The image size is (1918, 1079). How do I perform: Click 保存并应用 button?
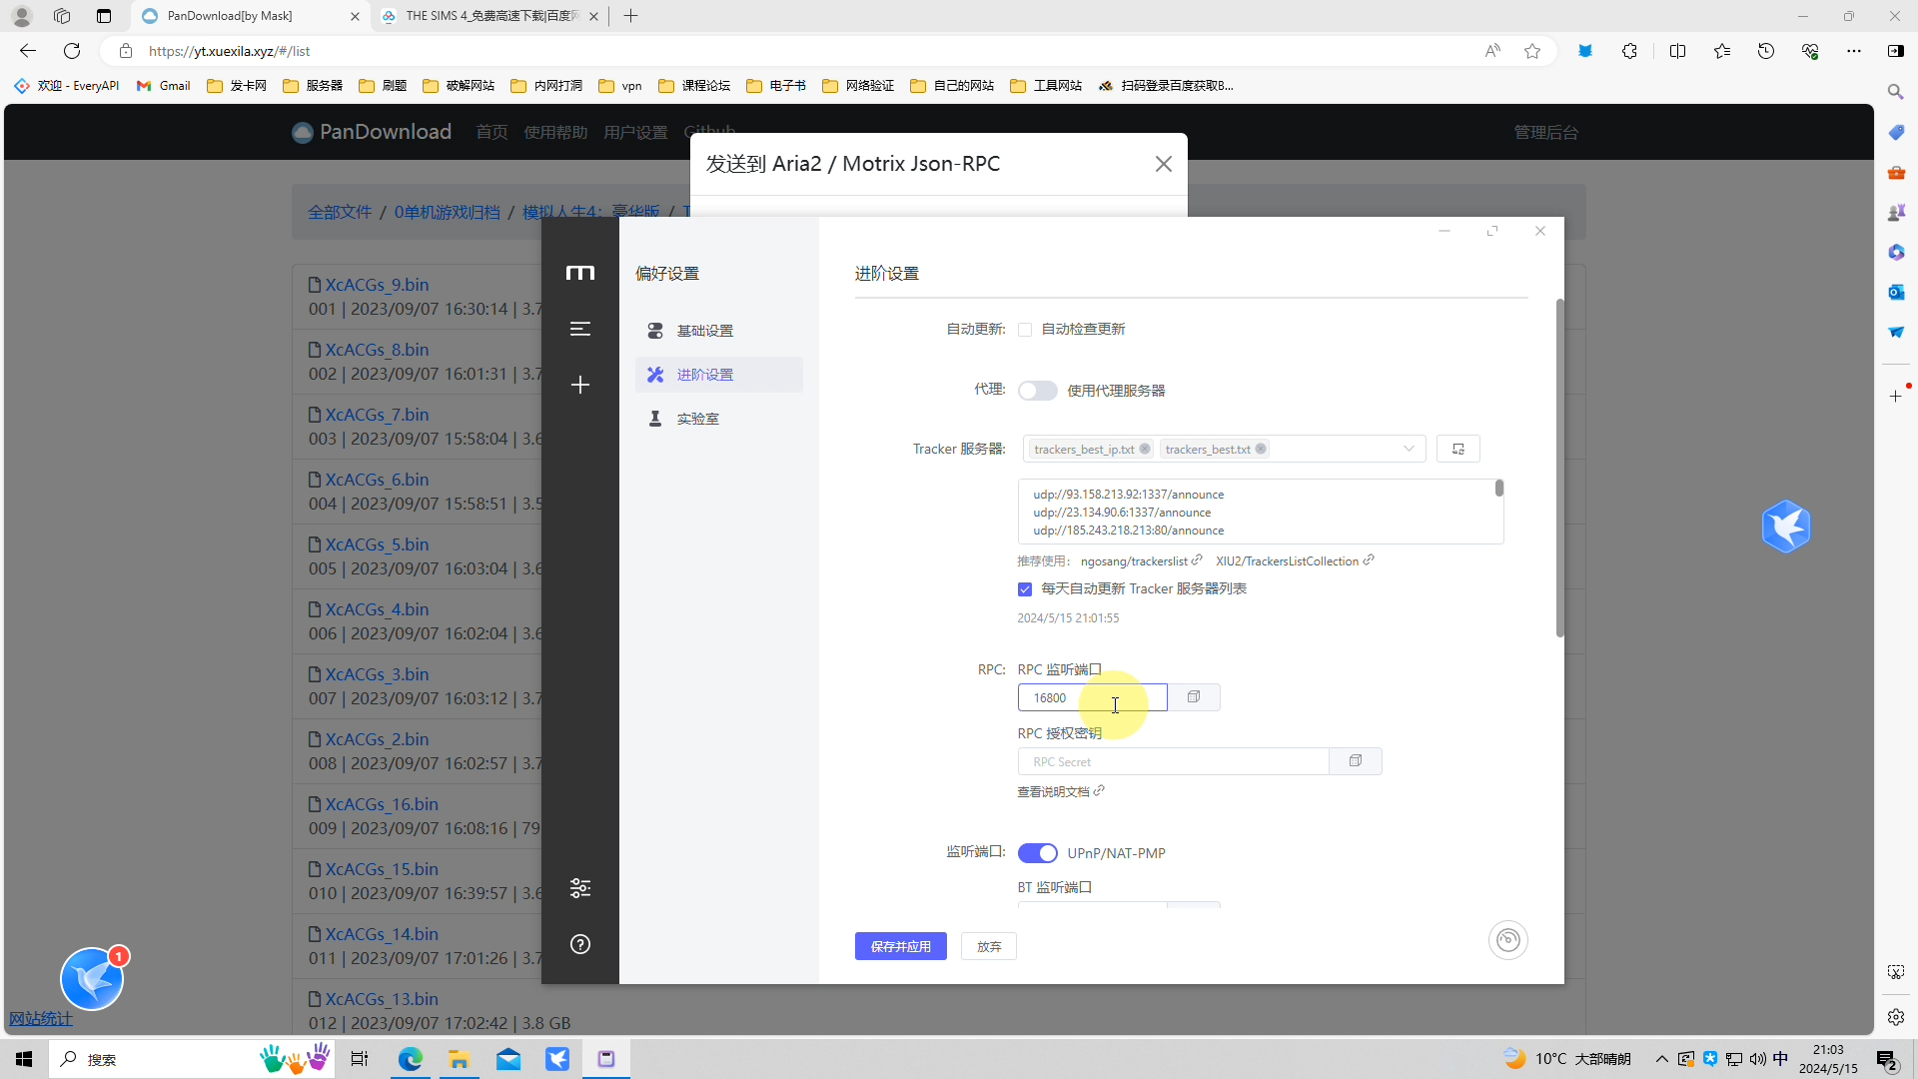(901, 946)
